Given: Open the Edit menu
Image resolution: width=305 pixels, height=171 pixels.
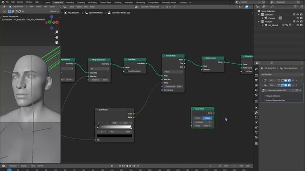Looking at the screenshot, I should click(13, 2).
